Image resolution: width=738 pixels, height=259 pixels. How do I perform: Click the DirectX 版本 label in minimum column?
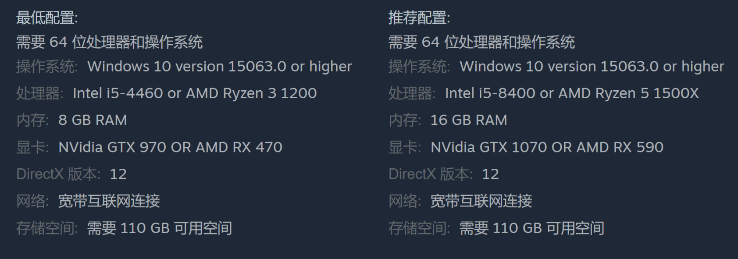pos(58,174)
